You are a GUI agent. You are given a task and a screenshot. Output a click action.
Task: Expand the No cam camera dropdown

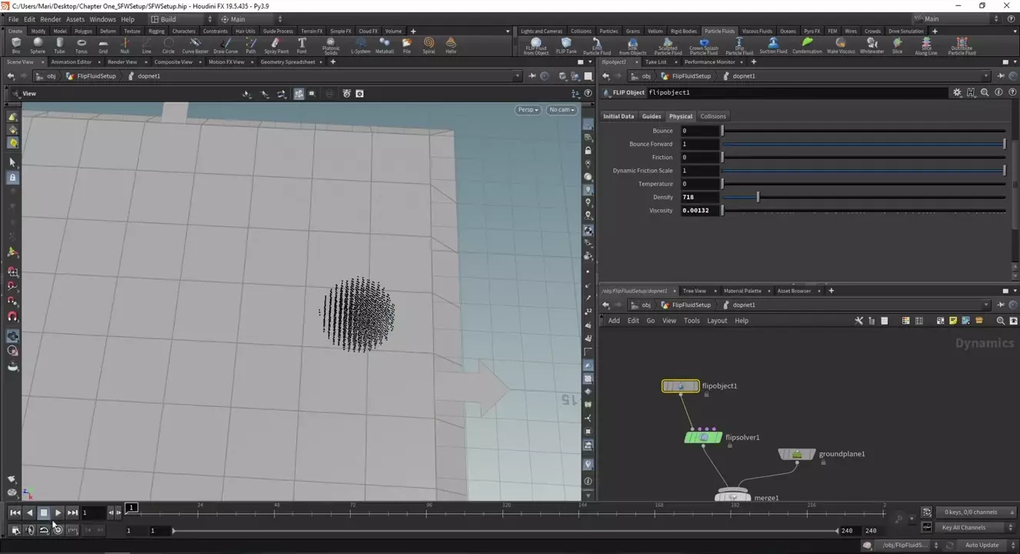[562, 110]
